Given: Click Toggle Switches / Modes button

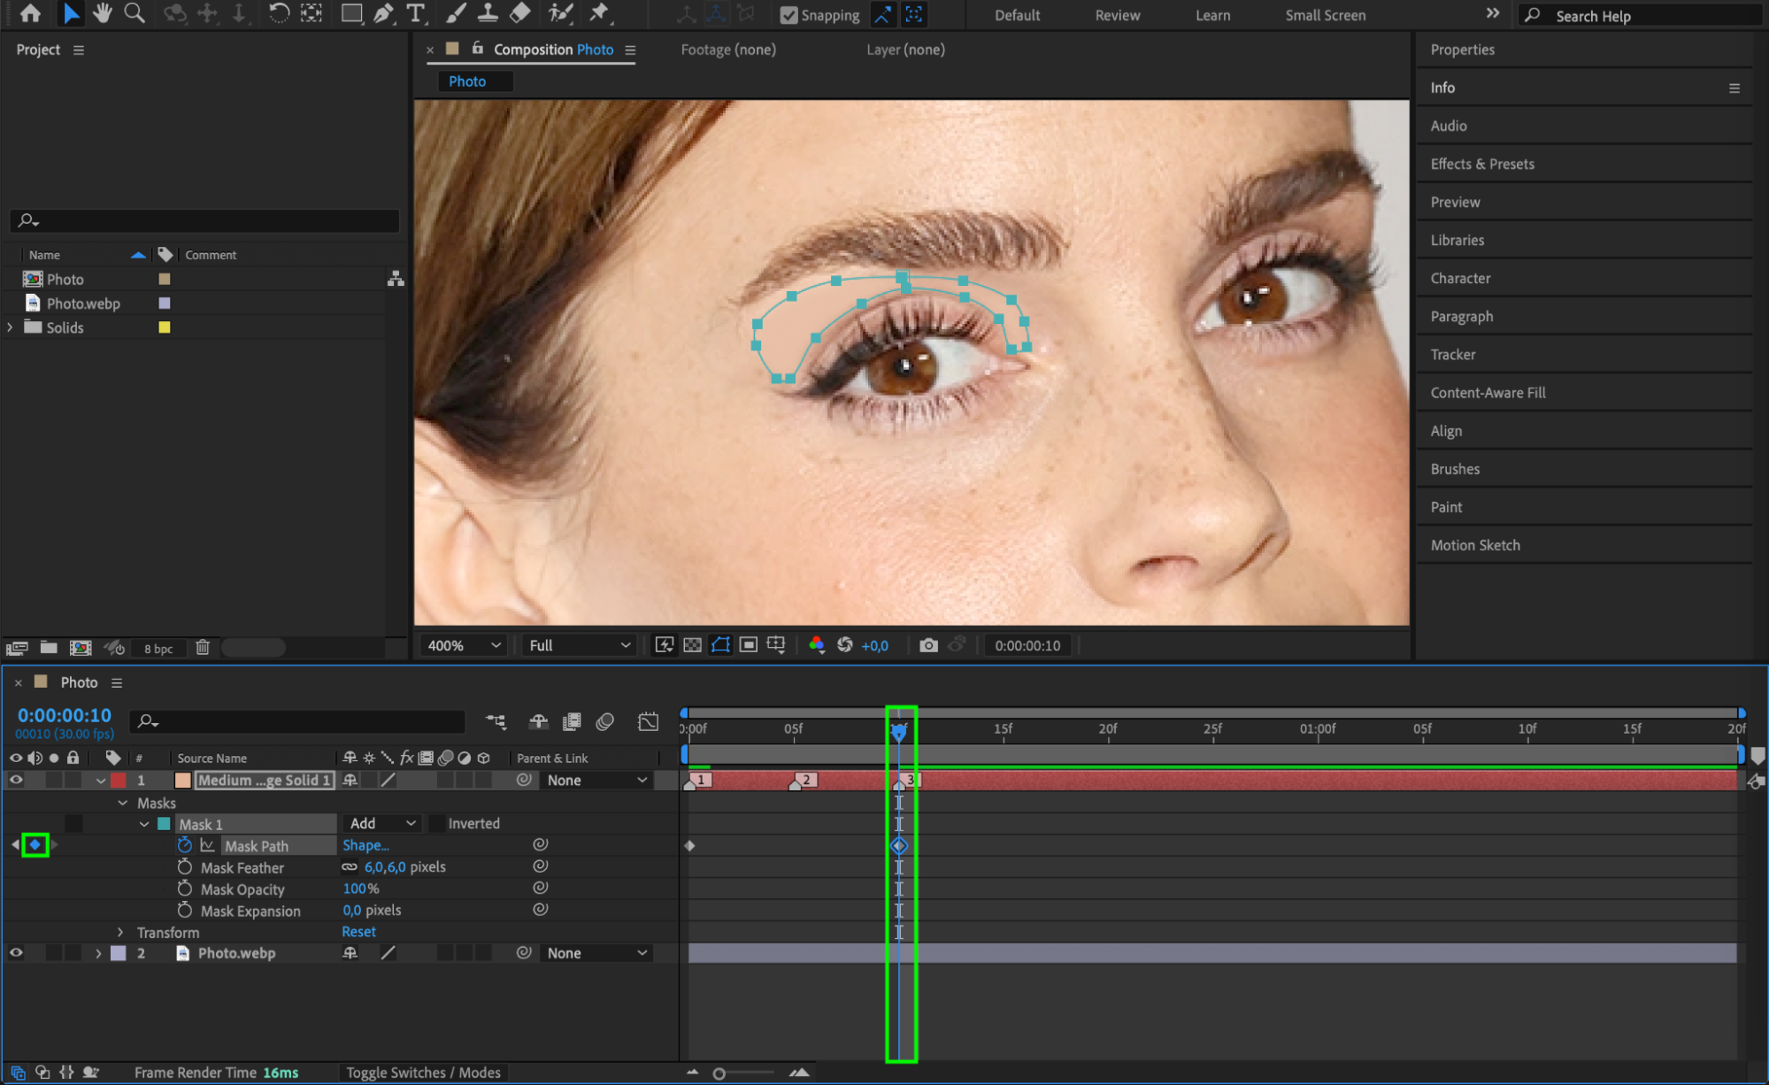Looking at the screenshot, I should (423, 1073).
